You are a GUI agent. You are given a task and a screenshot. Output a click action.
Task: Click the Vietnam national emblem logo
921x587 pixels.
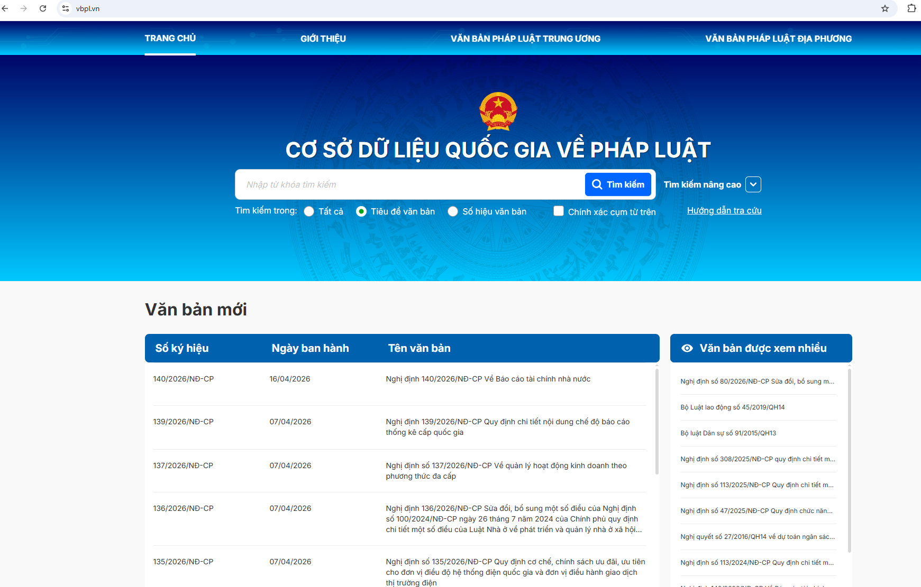498,111
